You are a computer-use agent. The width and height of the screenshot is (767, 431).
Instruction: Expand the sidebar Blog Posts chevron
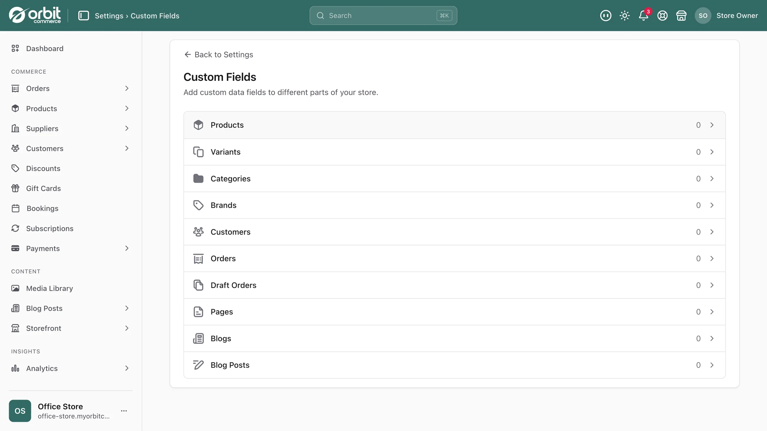(127, 308)
